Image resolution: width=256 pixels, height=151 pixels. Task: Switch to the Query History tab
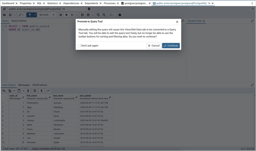19,21
